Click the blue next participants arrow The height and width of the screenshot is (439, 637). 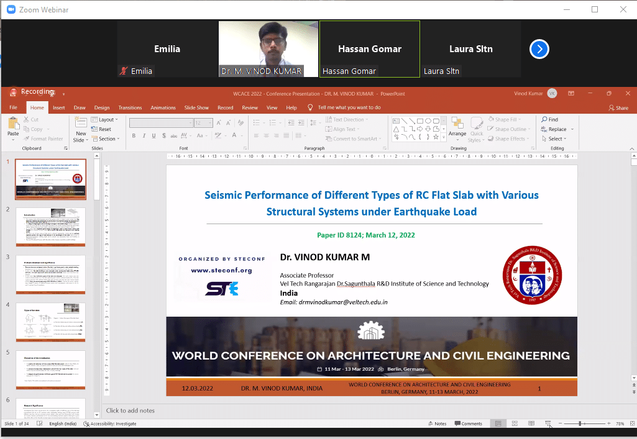[539, 49]
